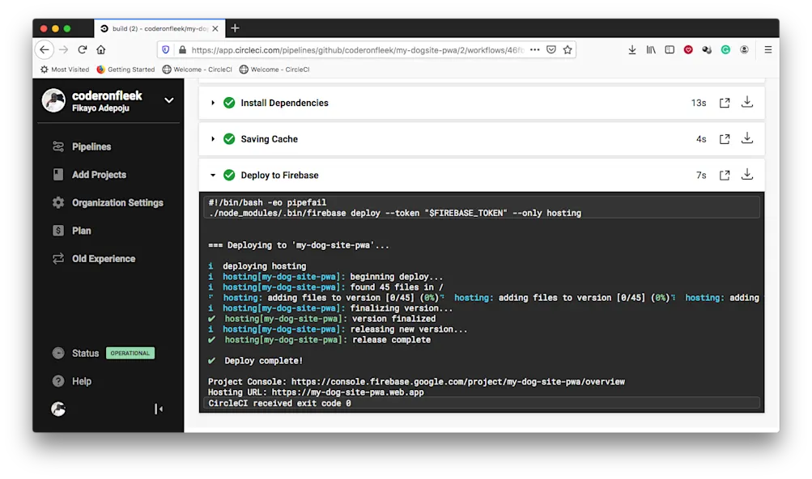This screenshot has height=479, width=812.
Task: Click the firebase deploy command line
Action: (x=394, y=213)
